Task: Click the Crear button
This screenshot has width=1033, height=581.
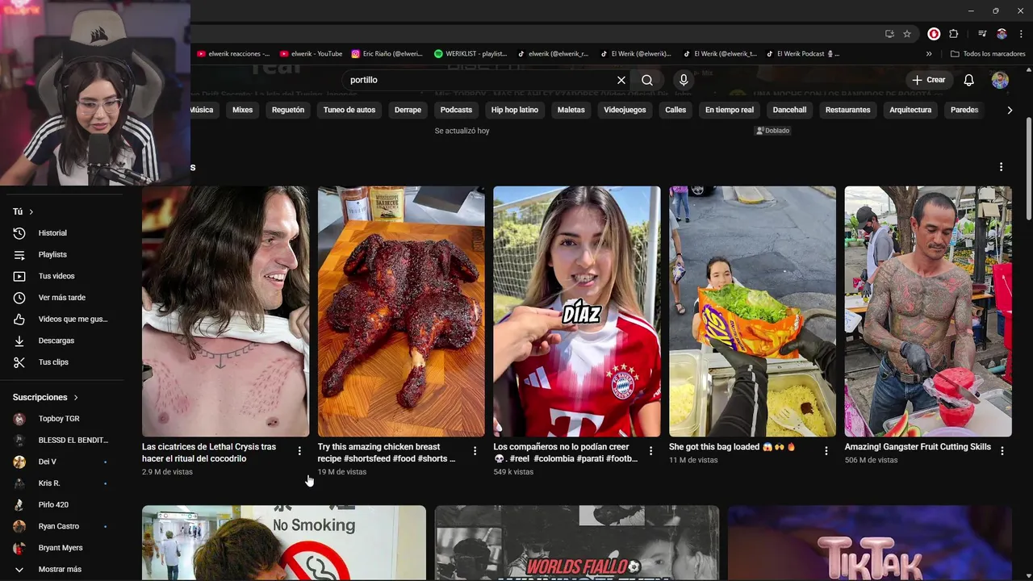Action: point(928,80)
